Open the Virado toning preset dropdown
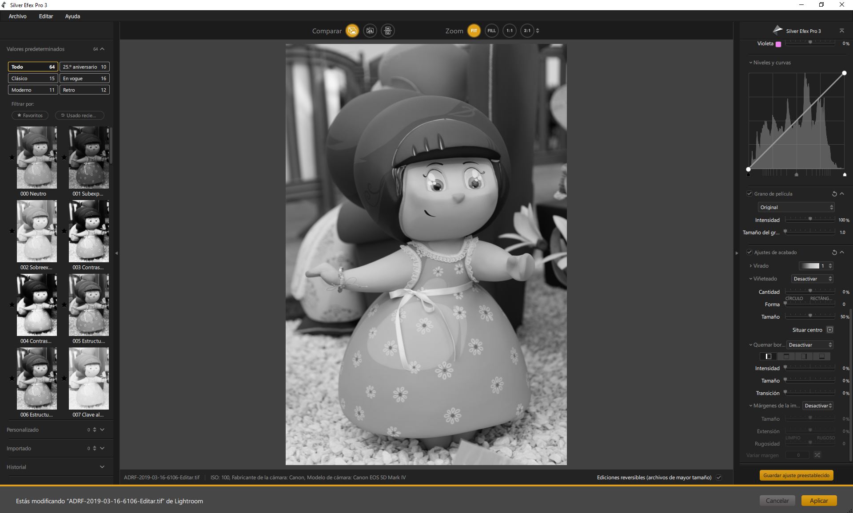Viewport: 853px width, 513px height. pos(816,266)
